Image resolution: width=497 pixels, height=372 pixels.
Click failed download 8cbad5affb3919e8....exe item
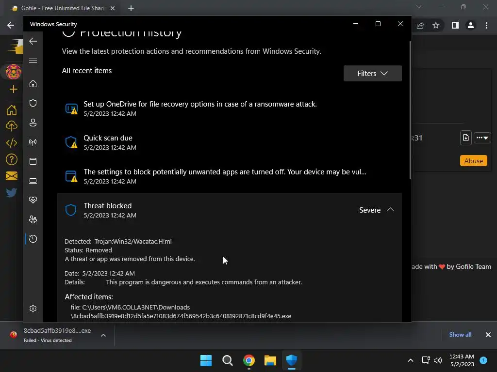(x=57, y=335)
